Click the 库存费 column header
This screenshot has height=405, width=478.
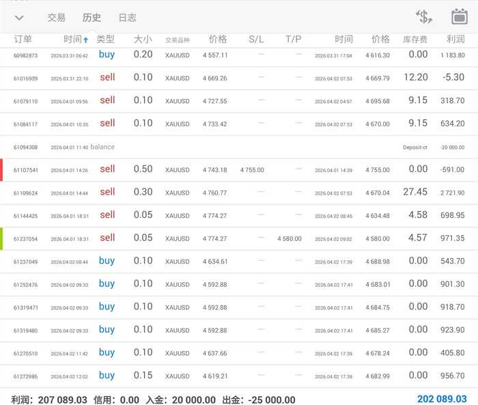coord(415,40)
